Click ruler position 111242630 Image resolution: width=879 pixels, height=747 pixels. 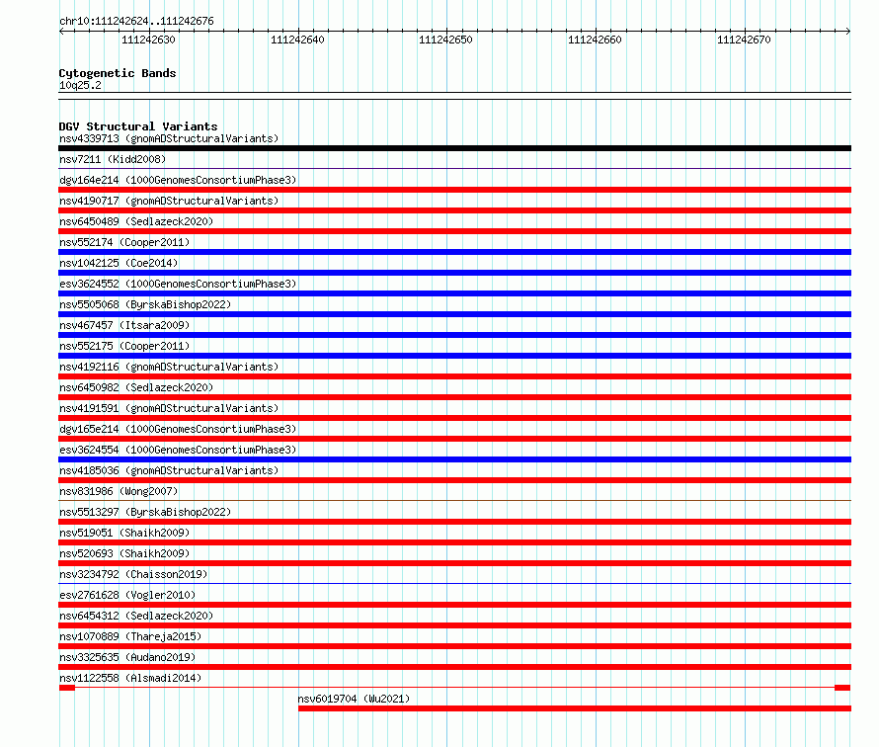pyautogui.click(x=148, y=40)
